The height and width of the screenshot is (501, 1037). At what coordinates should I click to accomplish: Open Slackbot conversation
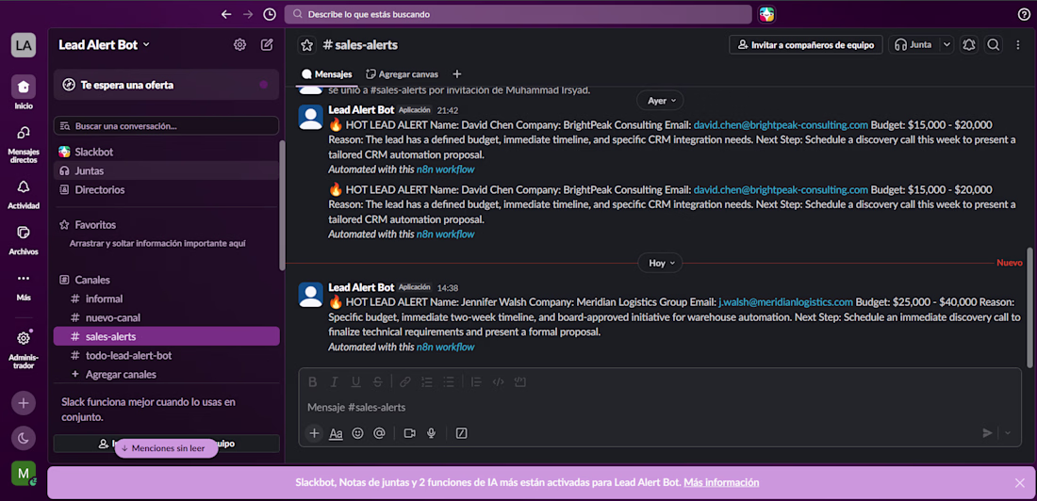pyautogui.click(x=166, y=152)
